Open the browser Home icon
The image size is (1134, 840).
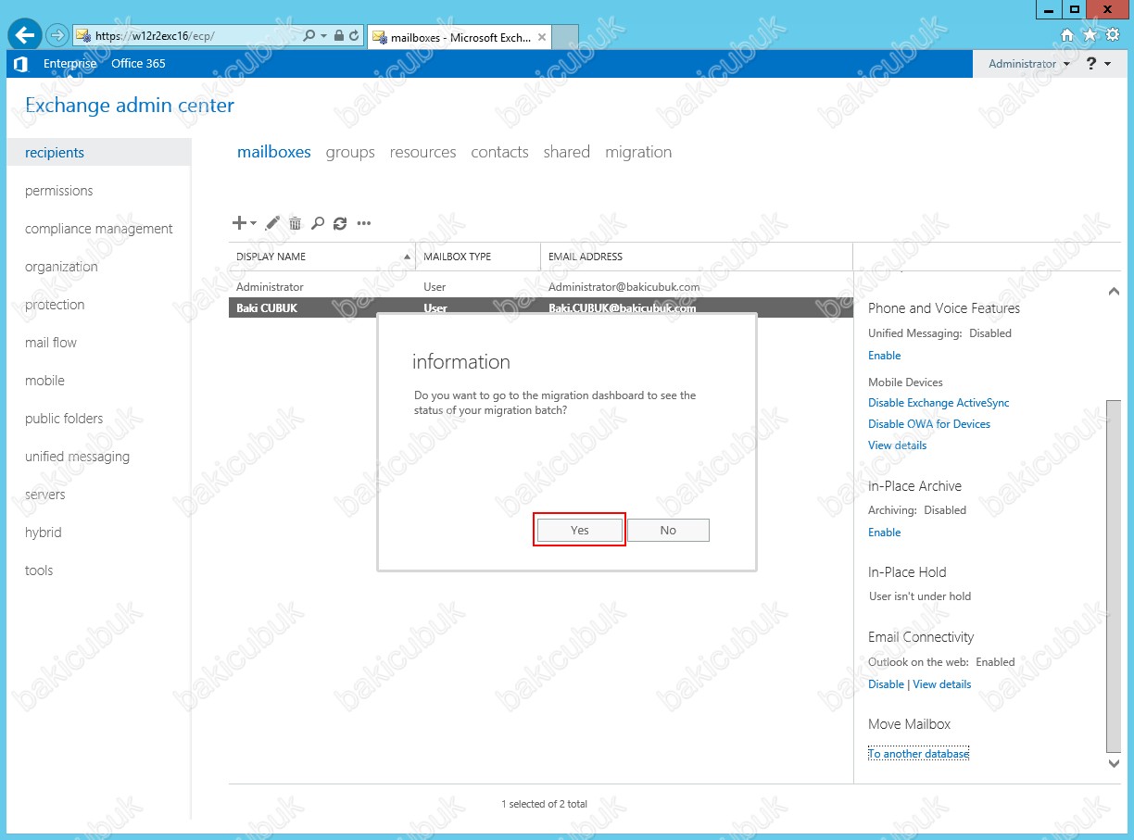1067,35
